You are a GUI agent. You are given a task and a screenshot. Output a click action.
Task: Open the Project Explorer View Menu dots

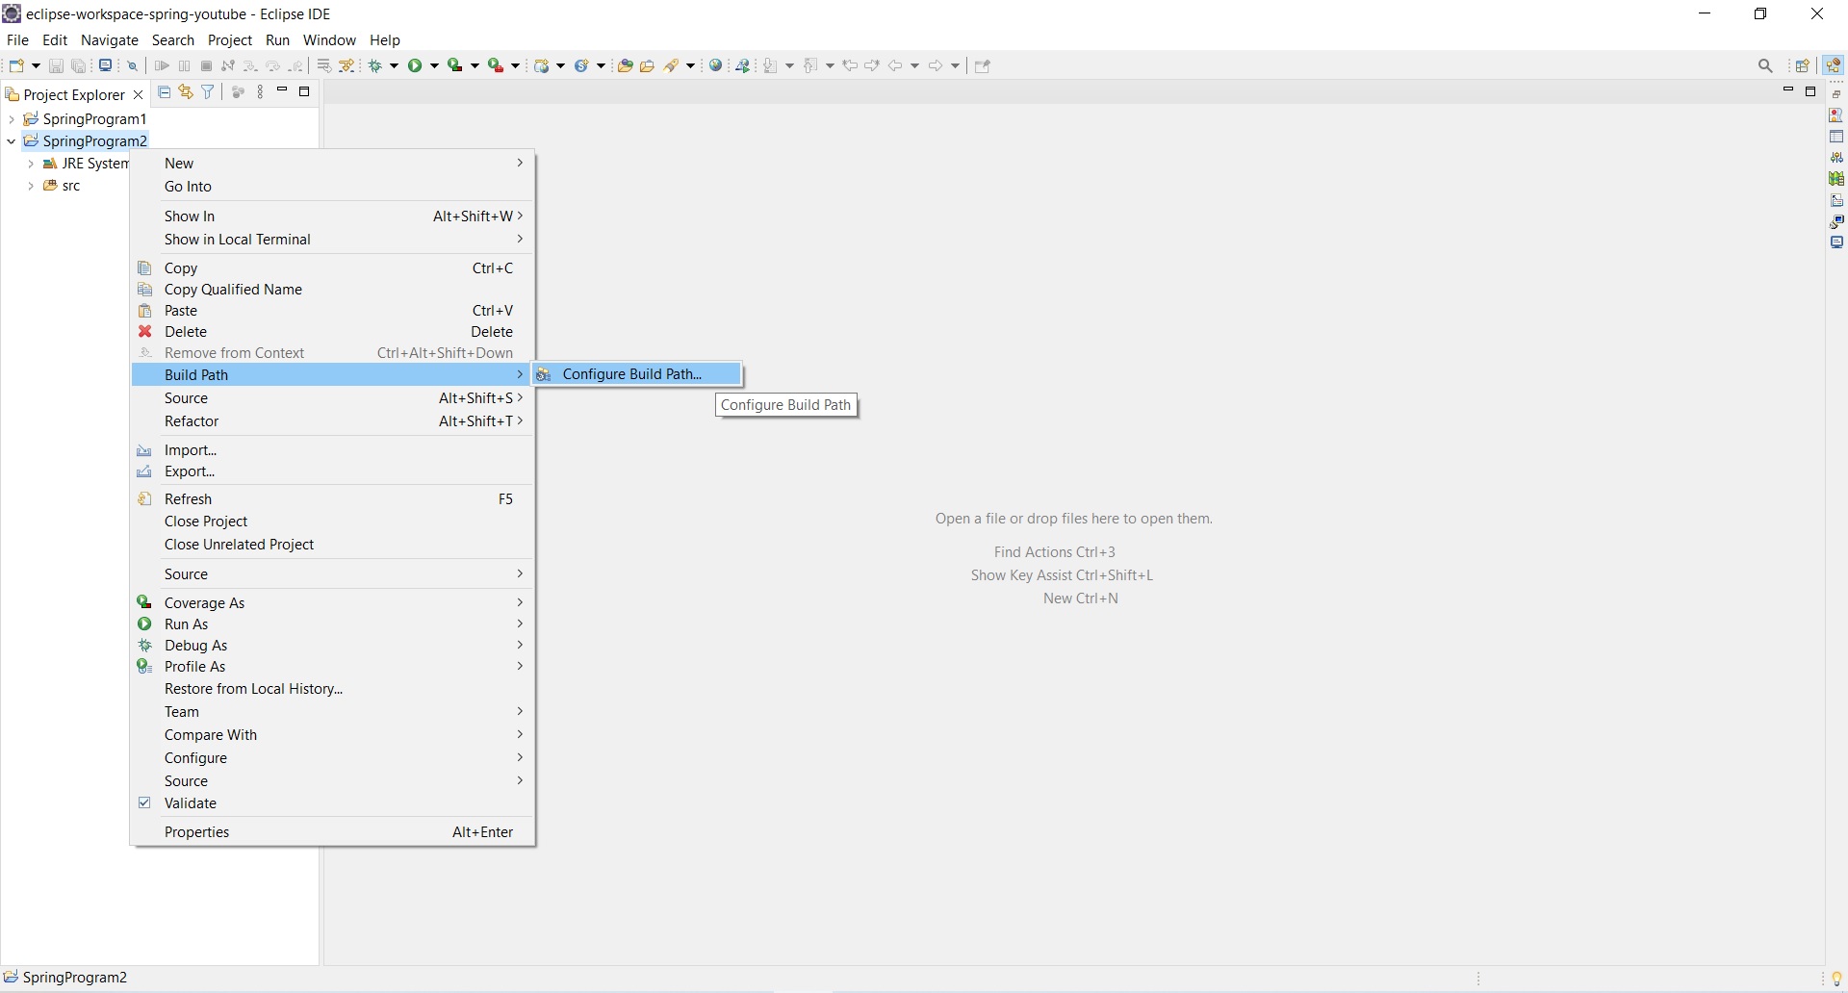pos(261,92)
